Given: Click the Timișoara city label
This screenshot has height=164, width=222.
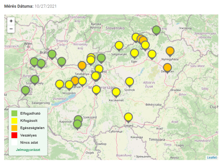Looking at the screenshot, I should pyautogui.click(x=157, y=140).
